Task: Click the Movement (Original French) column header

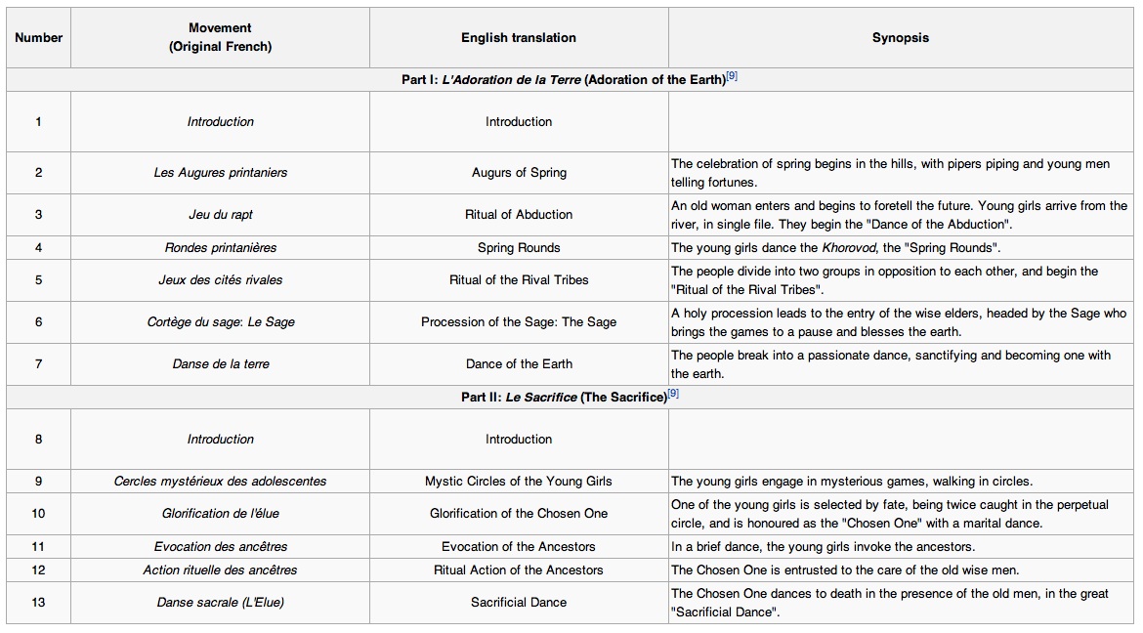Action: 220,38
